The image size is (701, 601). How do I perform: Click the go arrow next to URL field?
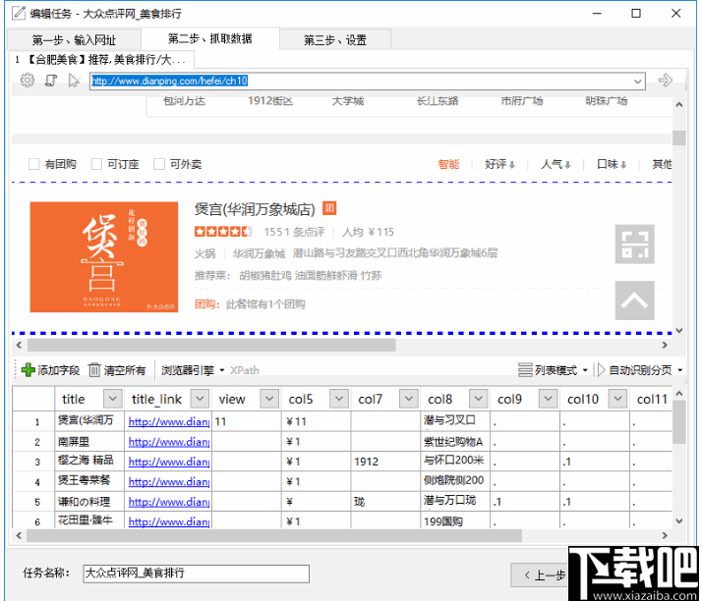coord(666,81)
